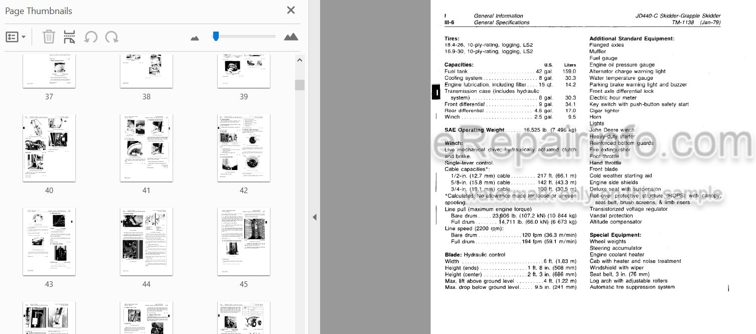Select page 38 thumbnail
This screenshot has height=334, width=756.
[x=146, y=71]
